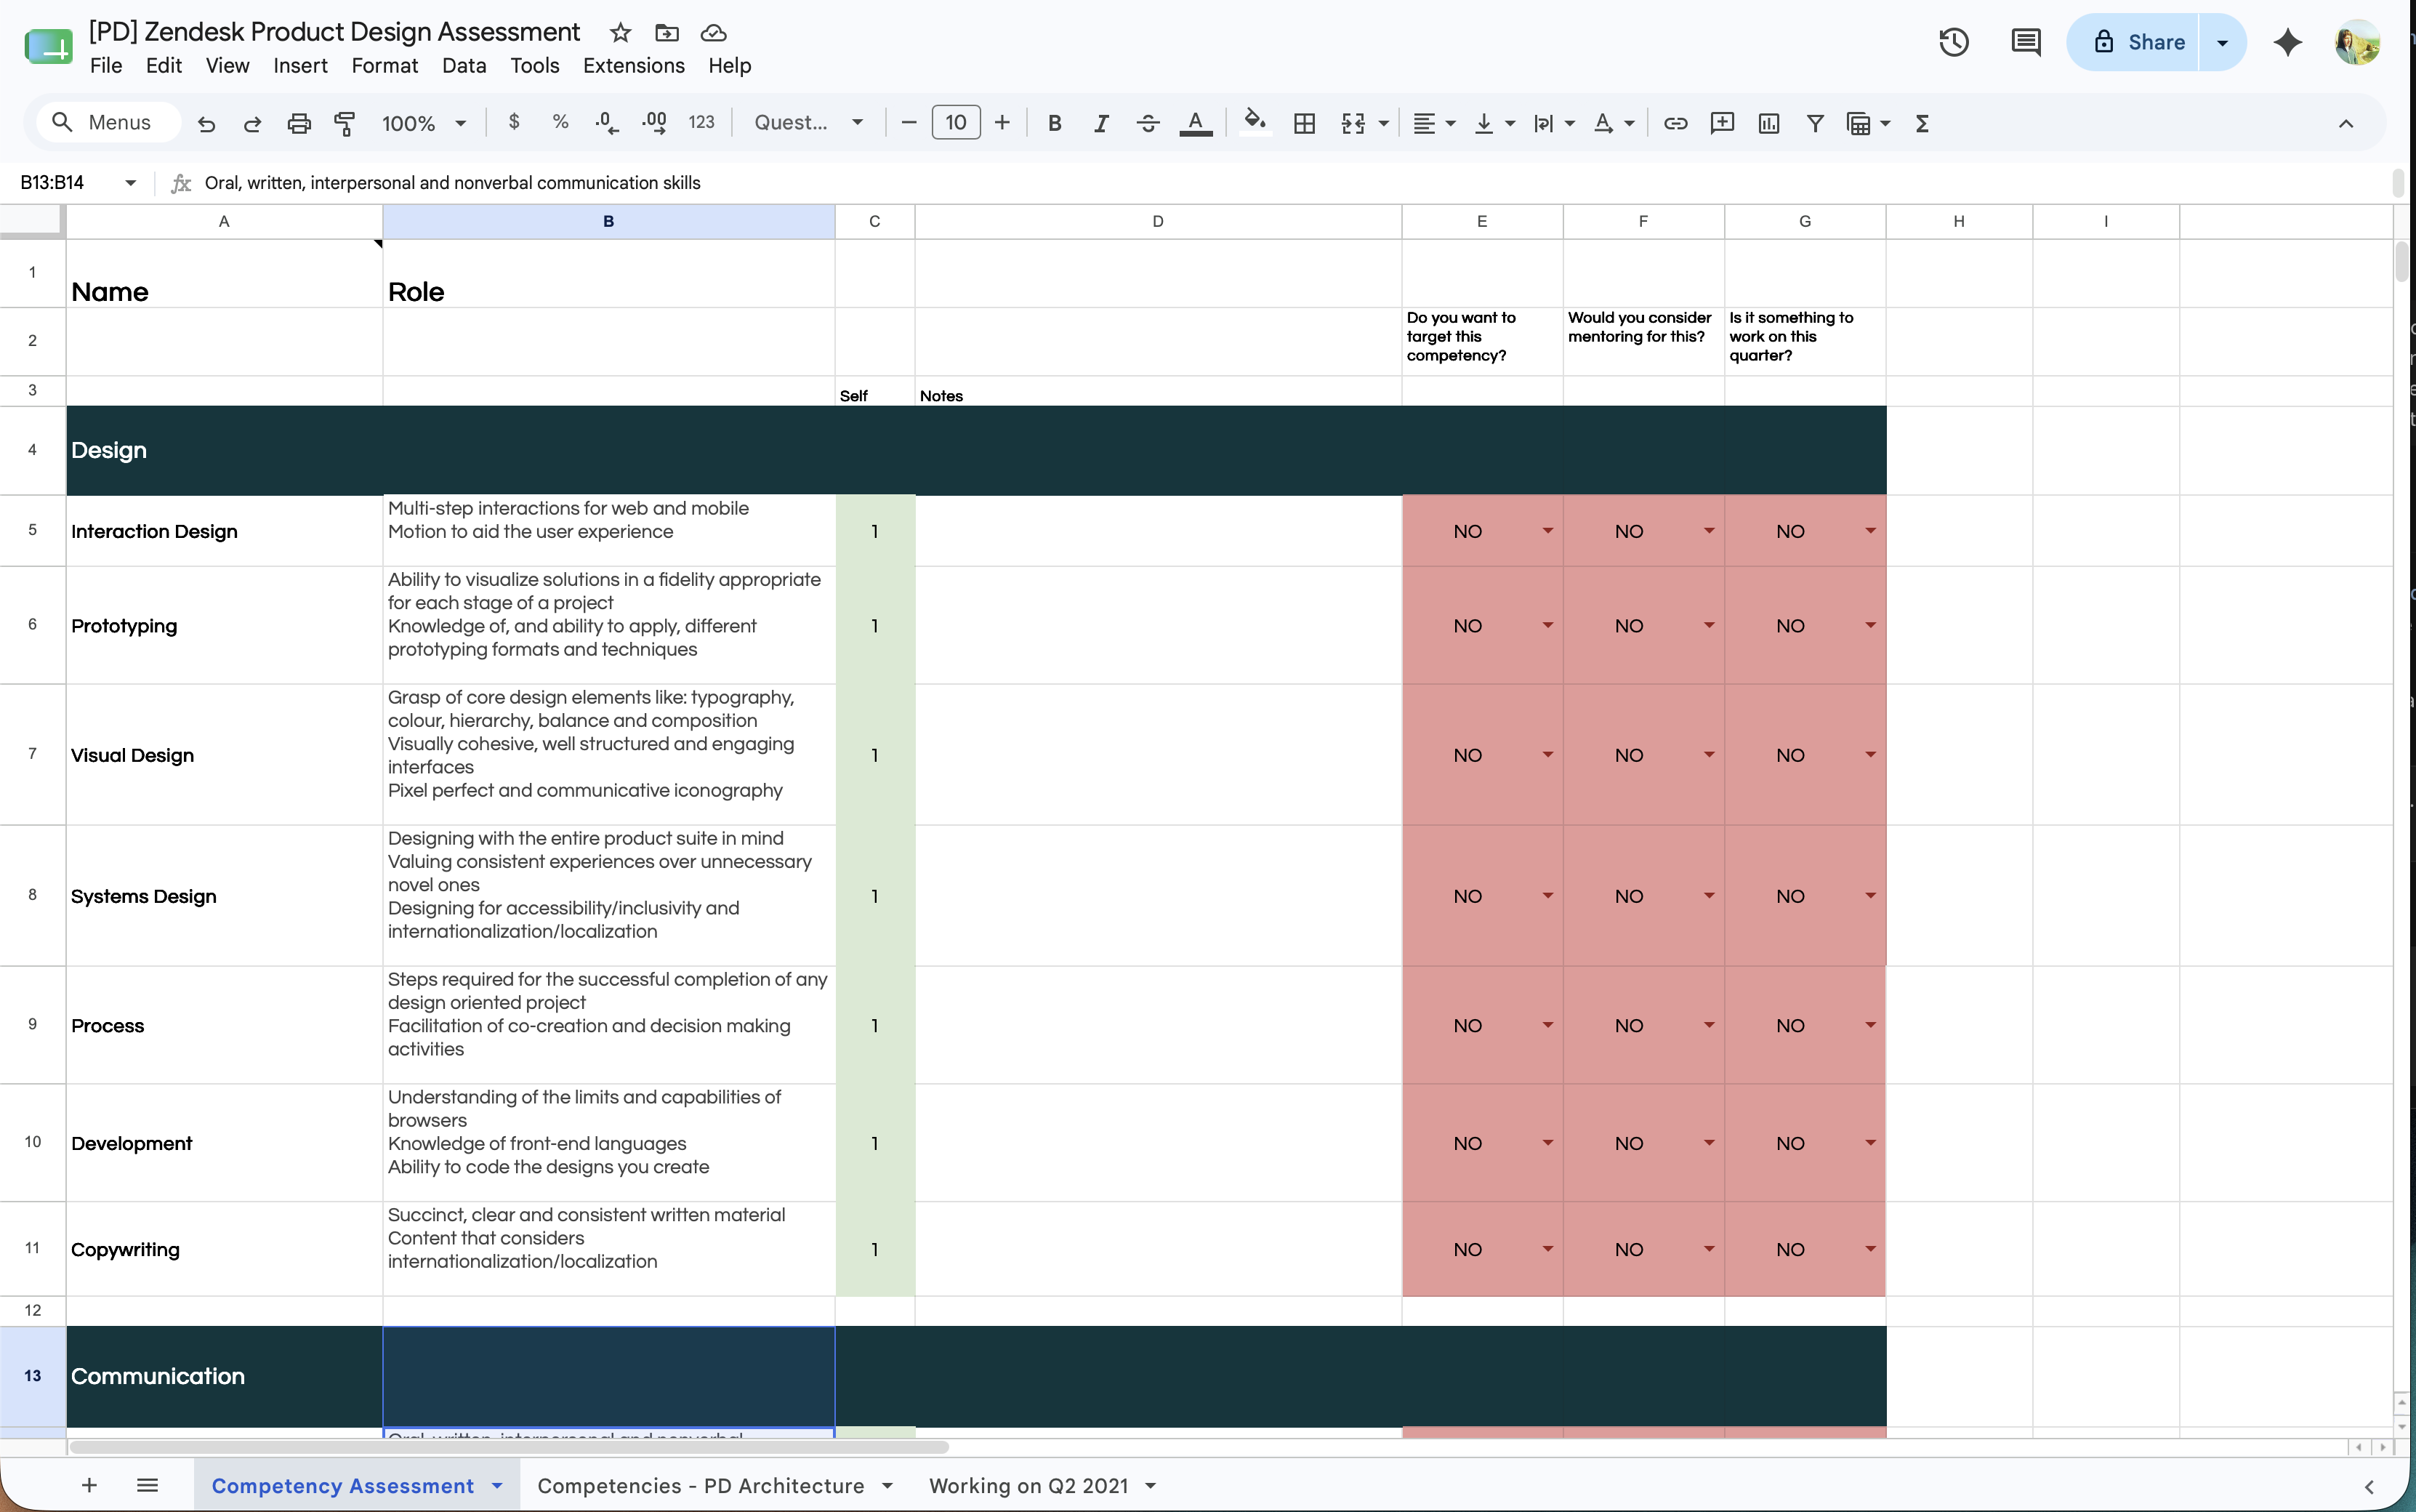
Task: Click the Gemini sparkle icon
Action: [2287, 42]
